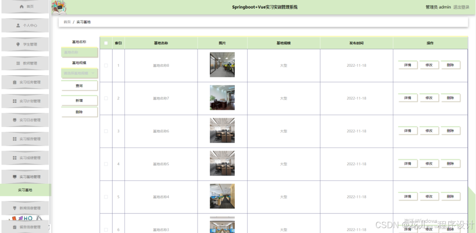Click 删除 in the 基地名称4 row
Viewport: 476px width, 233px height.
point(450,196)
